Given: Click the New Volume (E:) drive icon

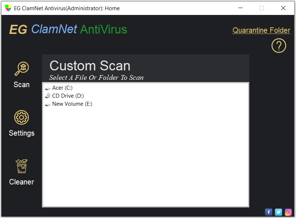Looking at the screenshot, I should (47, 104).
